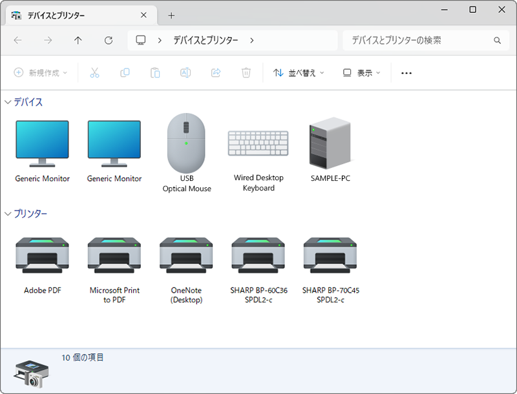
Task: Select the Adobe PDF printer icon
Action: click(42, 255)
